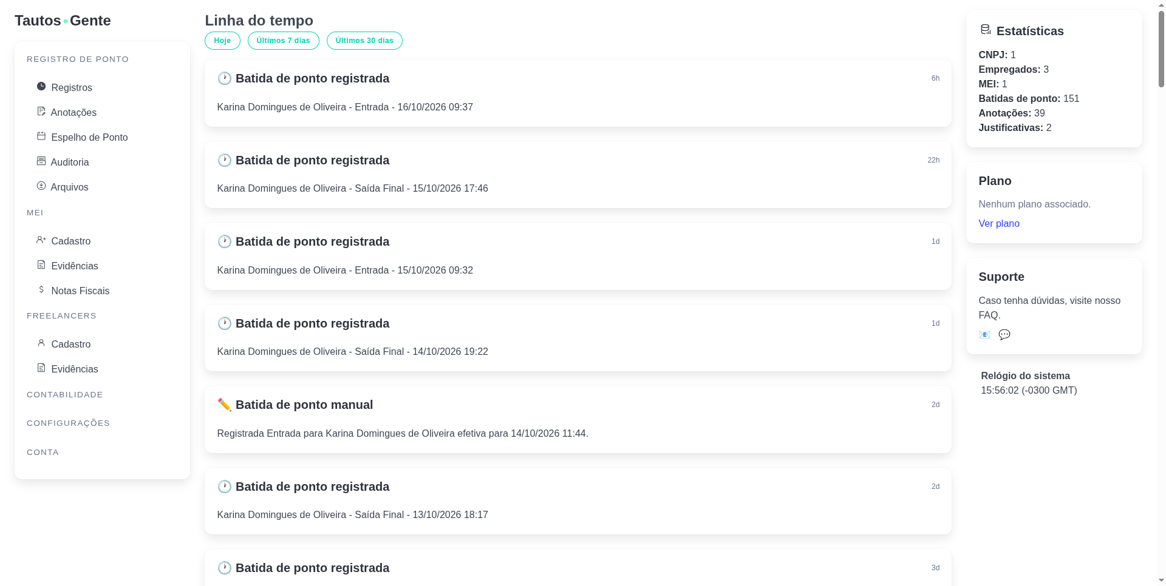
Task: Open the chat bubble support icon
Action: coord(1004,335)
